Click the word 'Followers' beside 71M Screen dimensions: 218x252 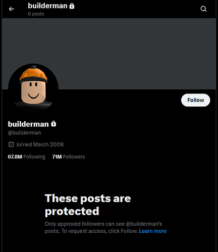tap(74, 157)
